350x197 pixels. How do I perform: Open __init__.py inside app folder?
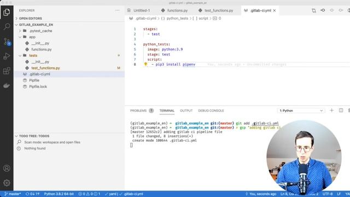(x=69, y=43)
